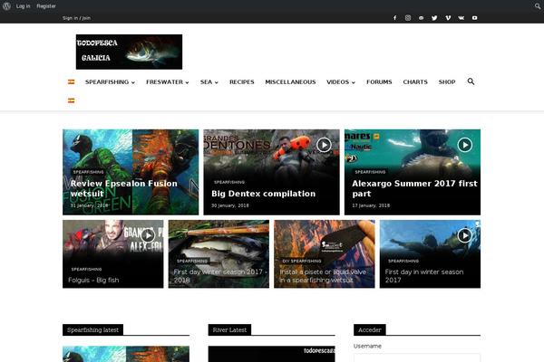Open First day winter season 2017 - 2018 post

click(220, 276)
